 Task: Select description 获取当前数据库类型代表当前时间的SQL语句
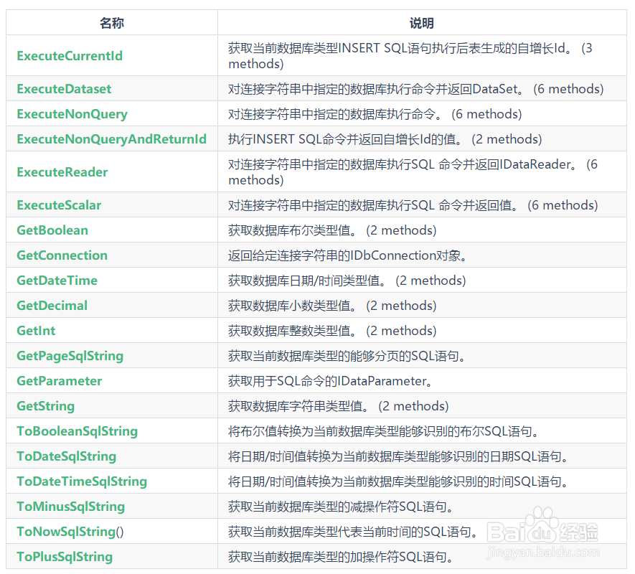point(353,532)
